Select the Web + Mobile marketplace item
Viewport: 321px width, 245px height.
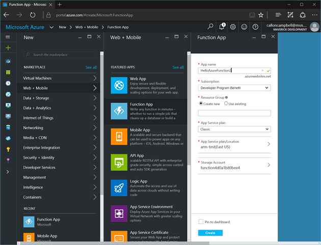(59, 88)
